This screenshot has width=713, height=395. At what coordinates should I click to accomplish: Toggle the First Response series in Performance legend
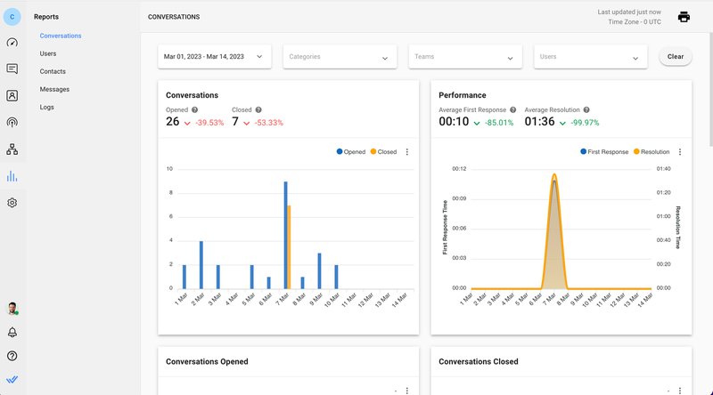(x=604, y=152)
